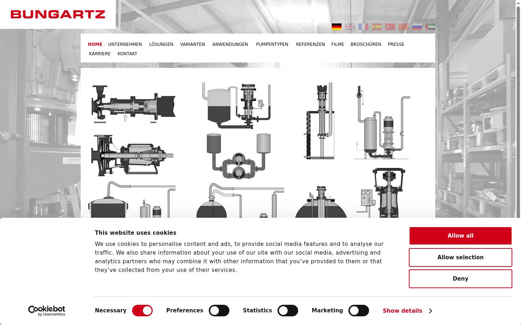The image size is (521, 325).
Task: Open the KONTAKT page
Action: click(x=127, y=54)
